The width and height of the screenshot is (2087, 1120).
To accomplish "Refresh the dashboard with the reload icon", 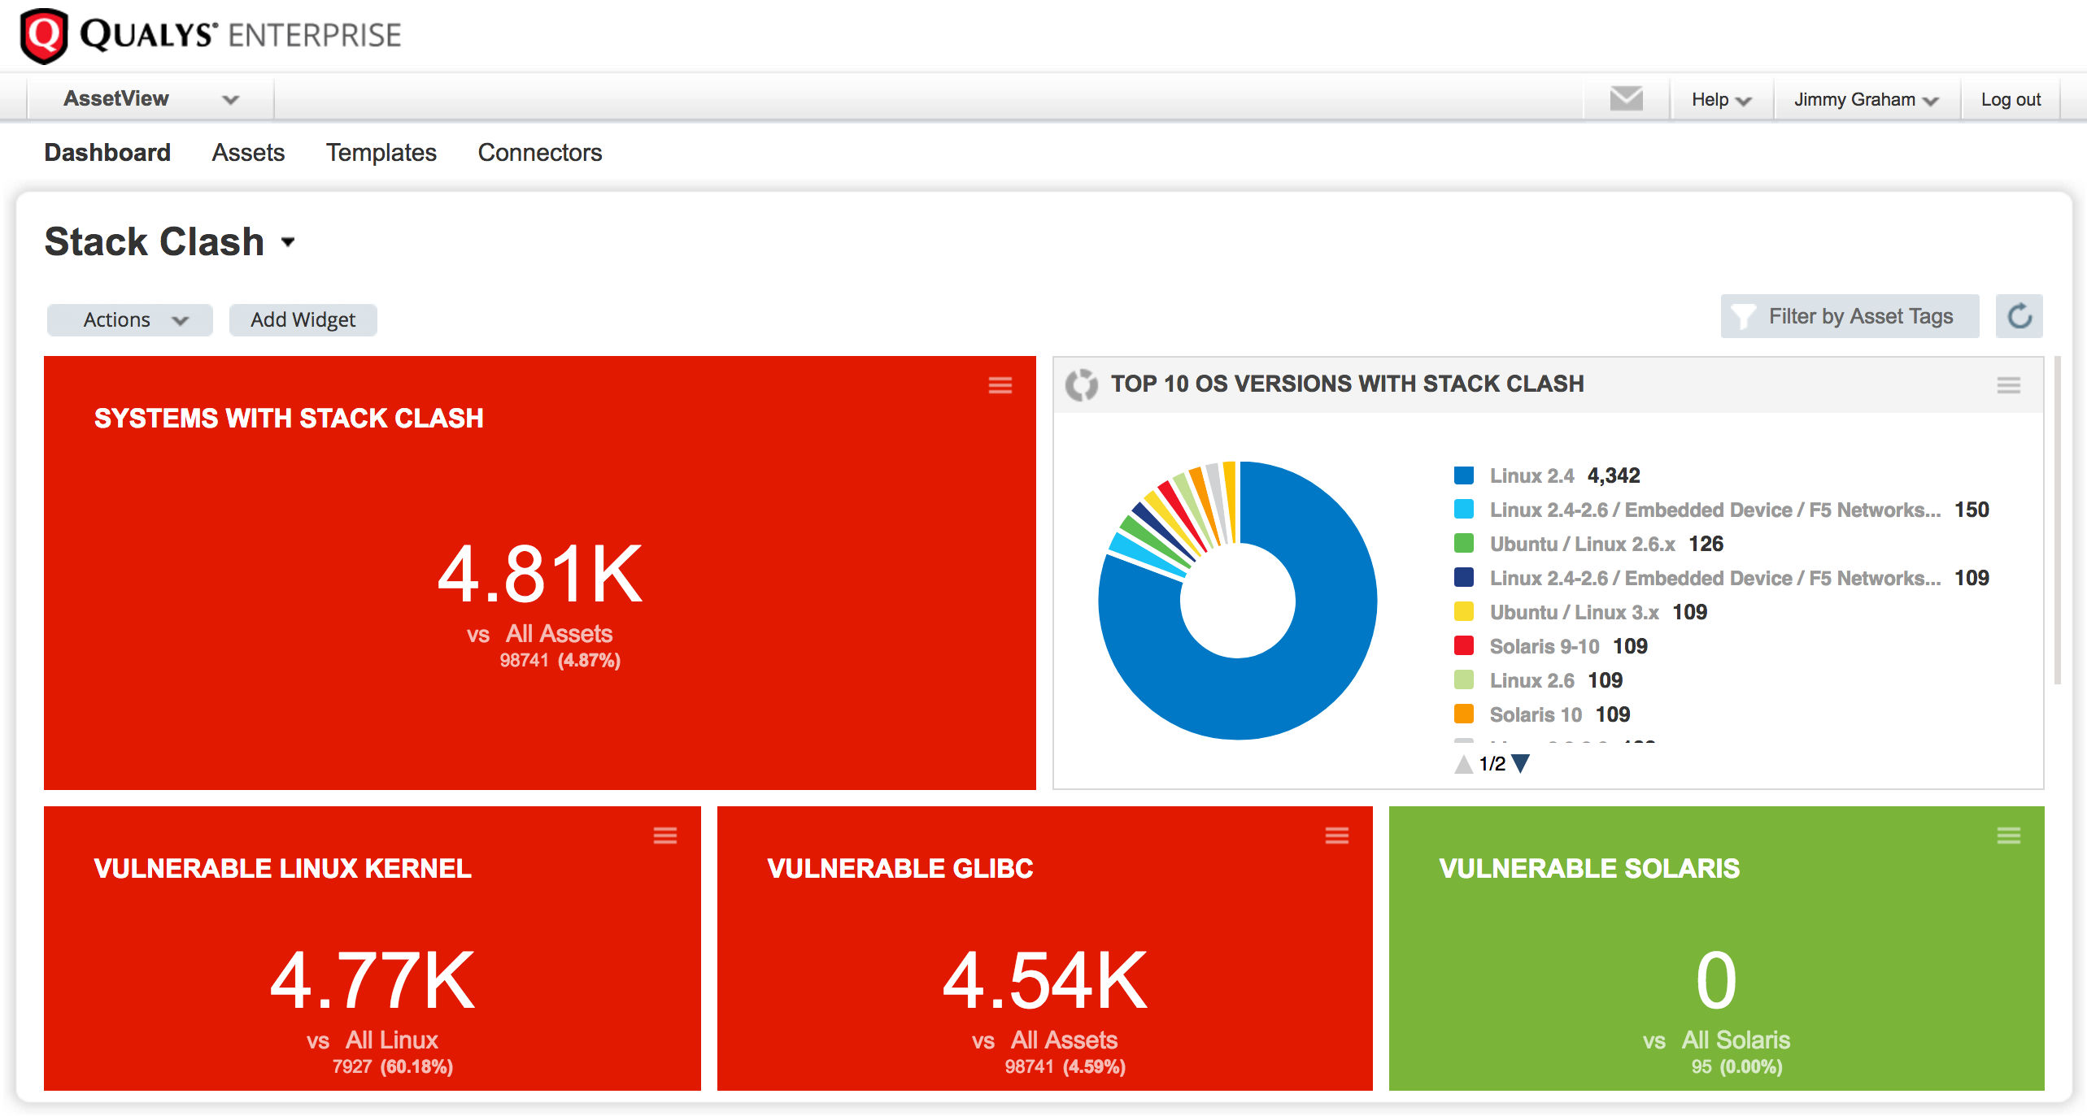I will (x=2019, y=316).
